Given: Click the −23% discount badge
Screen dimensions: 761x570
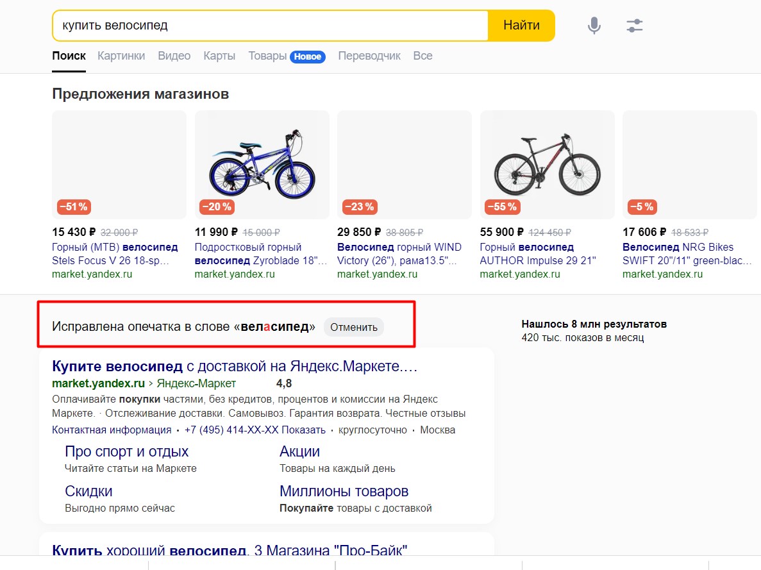Looking at the screenshot, I should click(x=360, y=207).
